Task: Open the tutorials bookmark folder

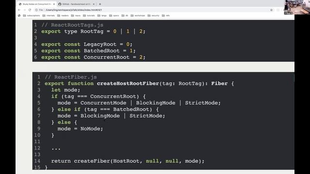Action: [x=89, y=15]
